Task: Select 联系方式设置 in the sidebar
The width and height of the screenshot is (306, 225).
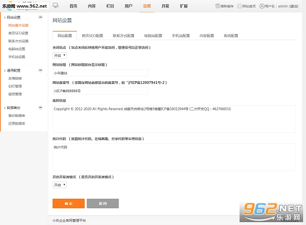Action: [18, 41]
